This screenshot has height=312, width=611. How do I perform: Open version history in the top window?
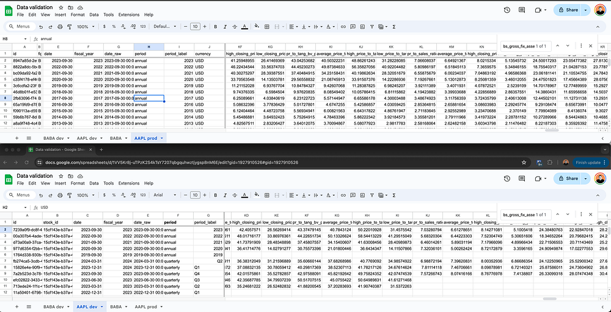click(x=508, y=10)
